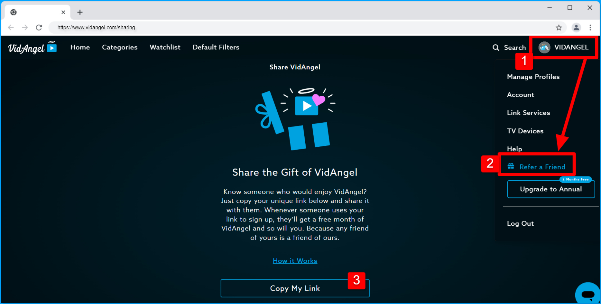This screenshot has height=304, width=601.
Task: Open Help from the menu
Action: pos(514,149)
